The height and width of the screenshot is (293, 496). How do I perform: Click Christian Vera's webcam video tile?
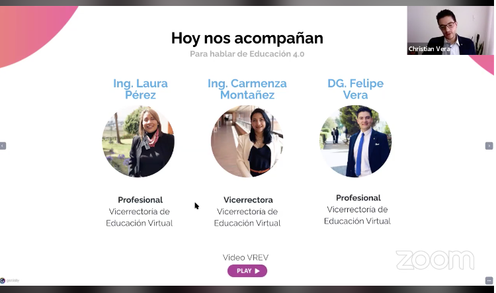[x=450, y=30]
